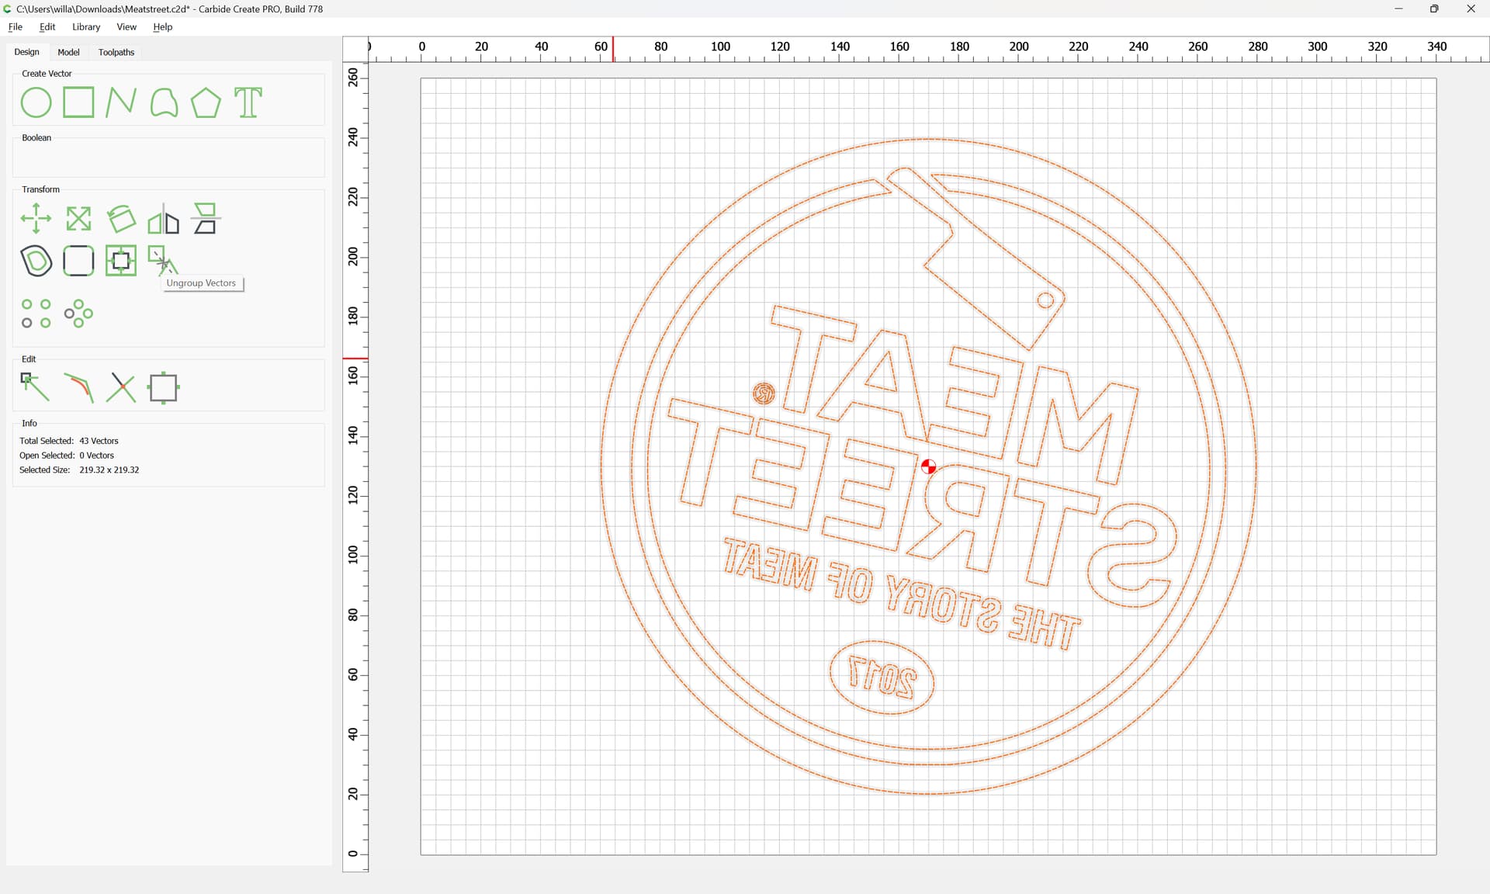The width and height of the screenshot is (1490, 894).
Task: Switch to the Toolpaths tab
Action: tap(116, 52)
